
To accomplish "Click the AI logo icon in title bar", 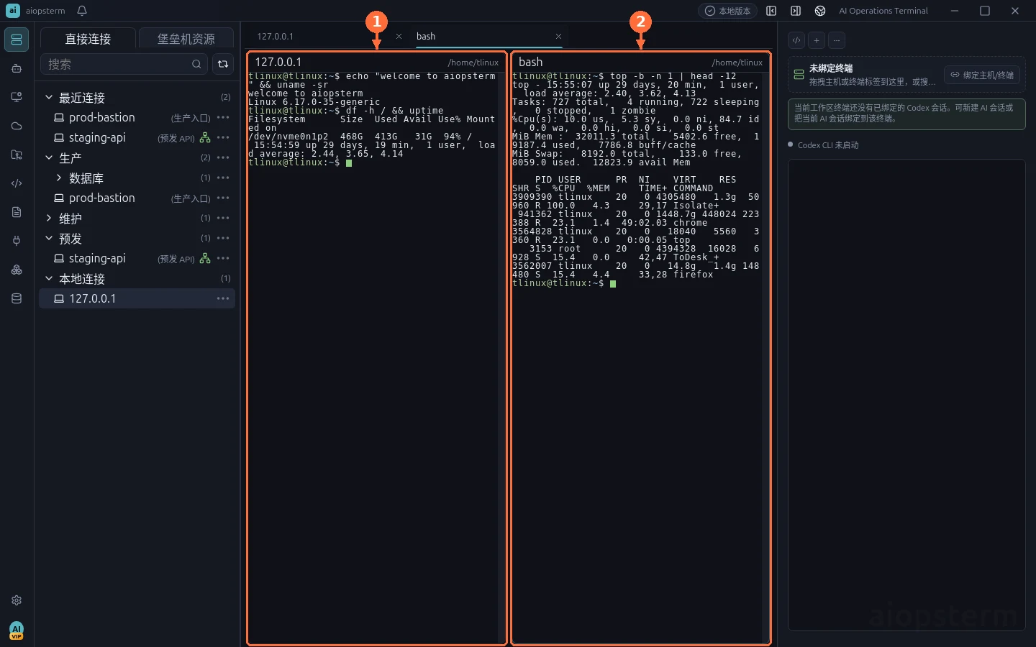I will (x=820, y=11).
